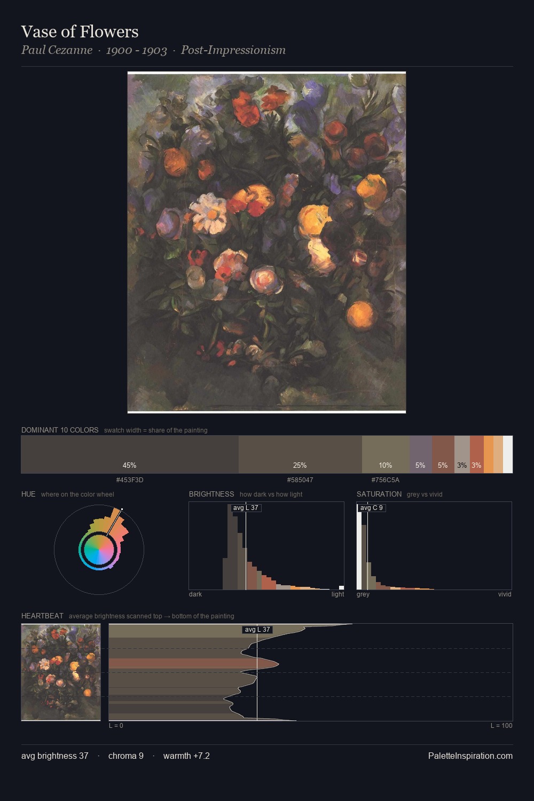Image resolution: width=534 pixels, height=801 pixels.
Task: Click the 45% dark swatch in the palette
Action: tap(130, 454)
